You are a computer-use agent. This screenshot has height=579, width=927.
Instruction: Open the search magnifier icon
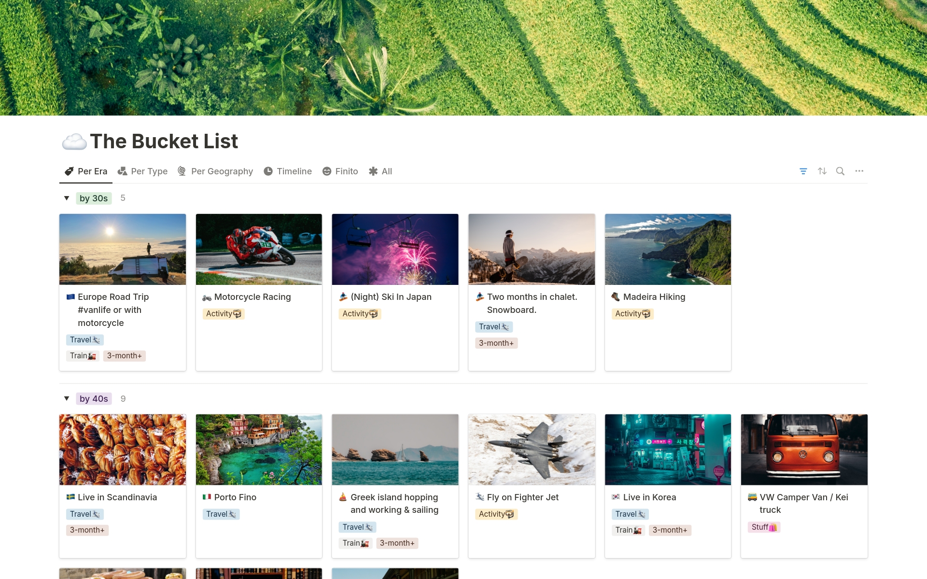point(840,171)
